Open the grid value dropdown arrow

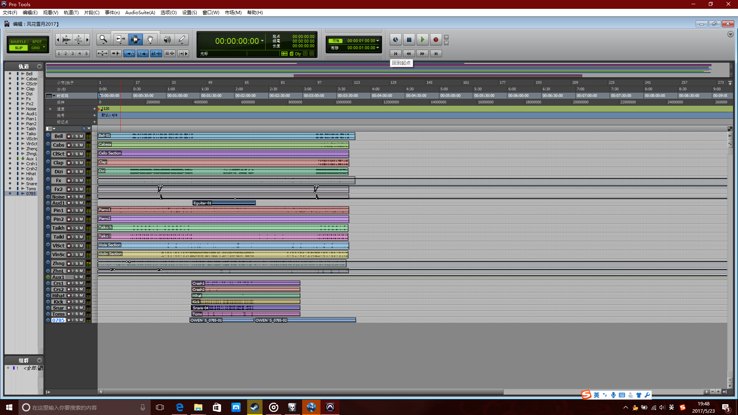pyautogui.click(x=377, y=40)
